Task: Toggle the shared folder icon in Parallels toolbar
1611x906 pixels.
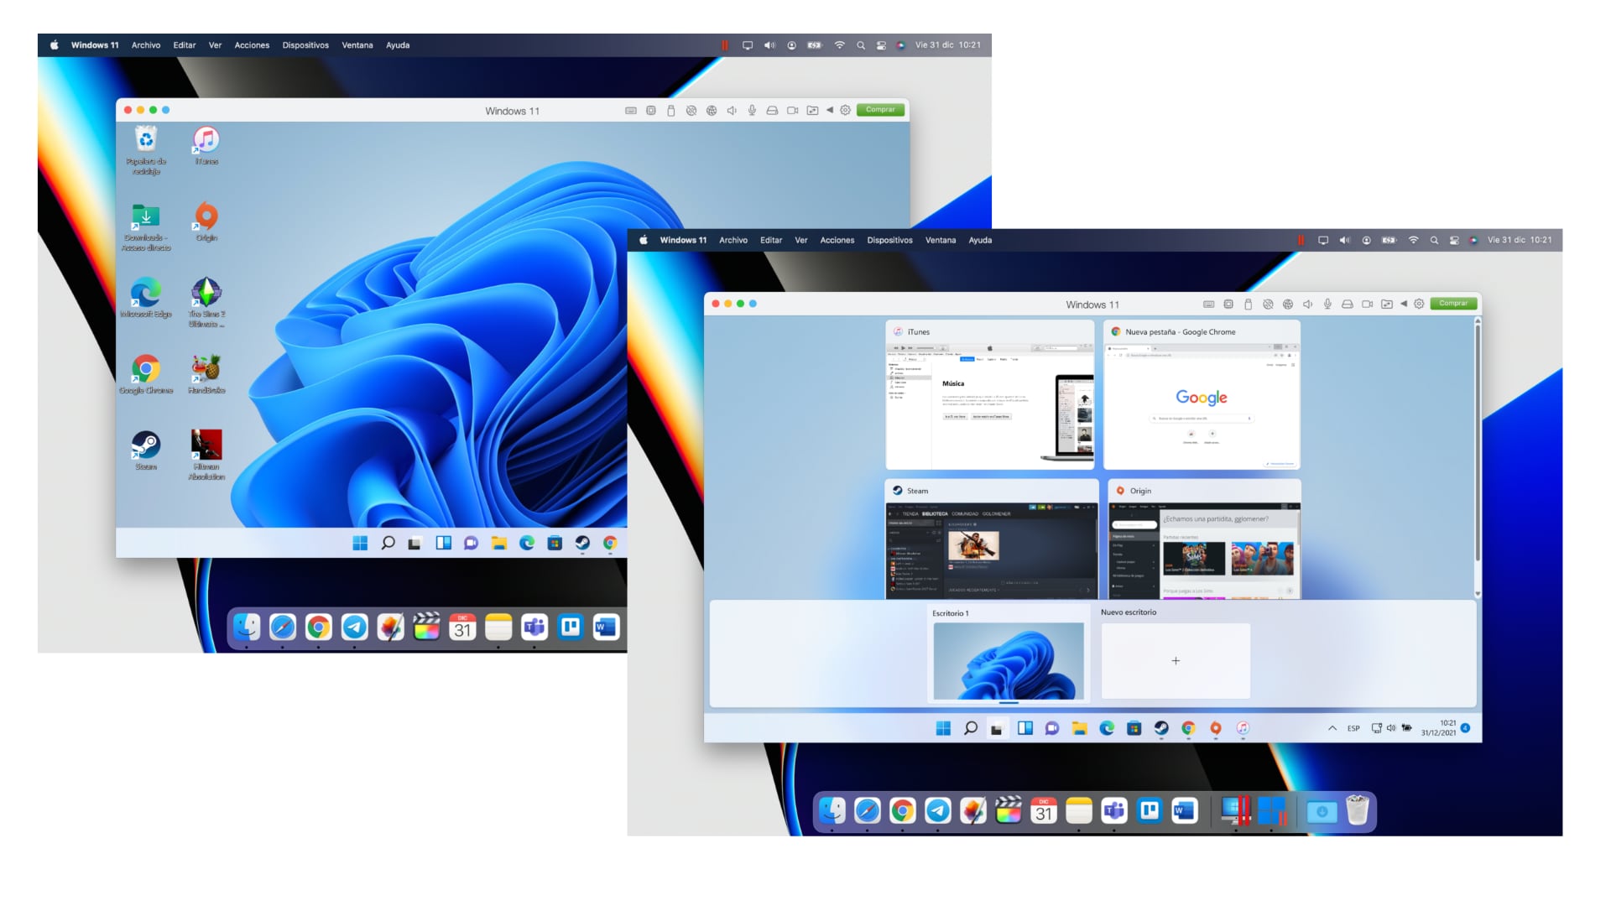Action: click(1386, 304)
